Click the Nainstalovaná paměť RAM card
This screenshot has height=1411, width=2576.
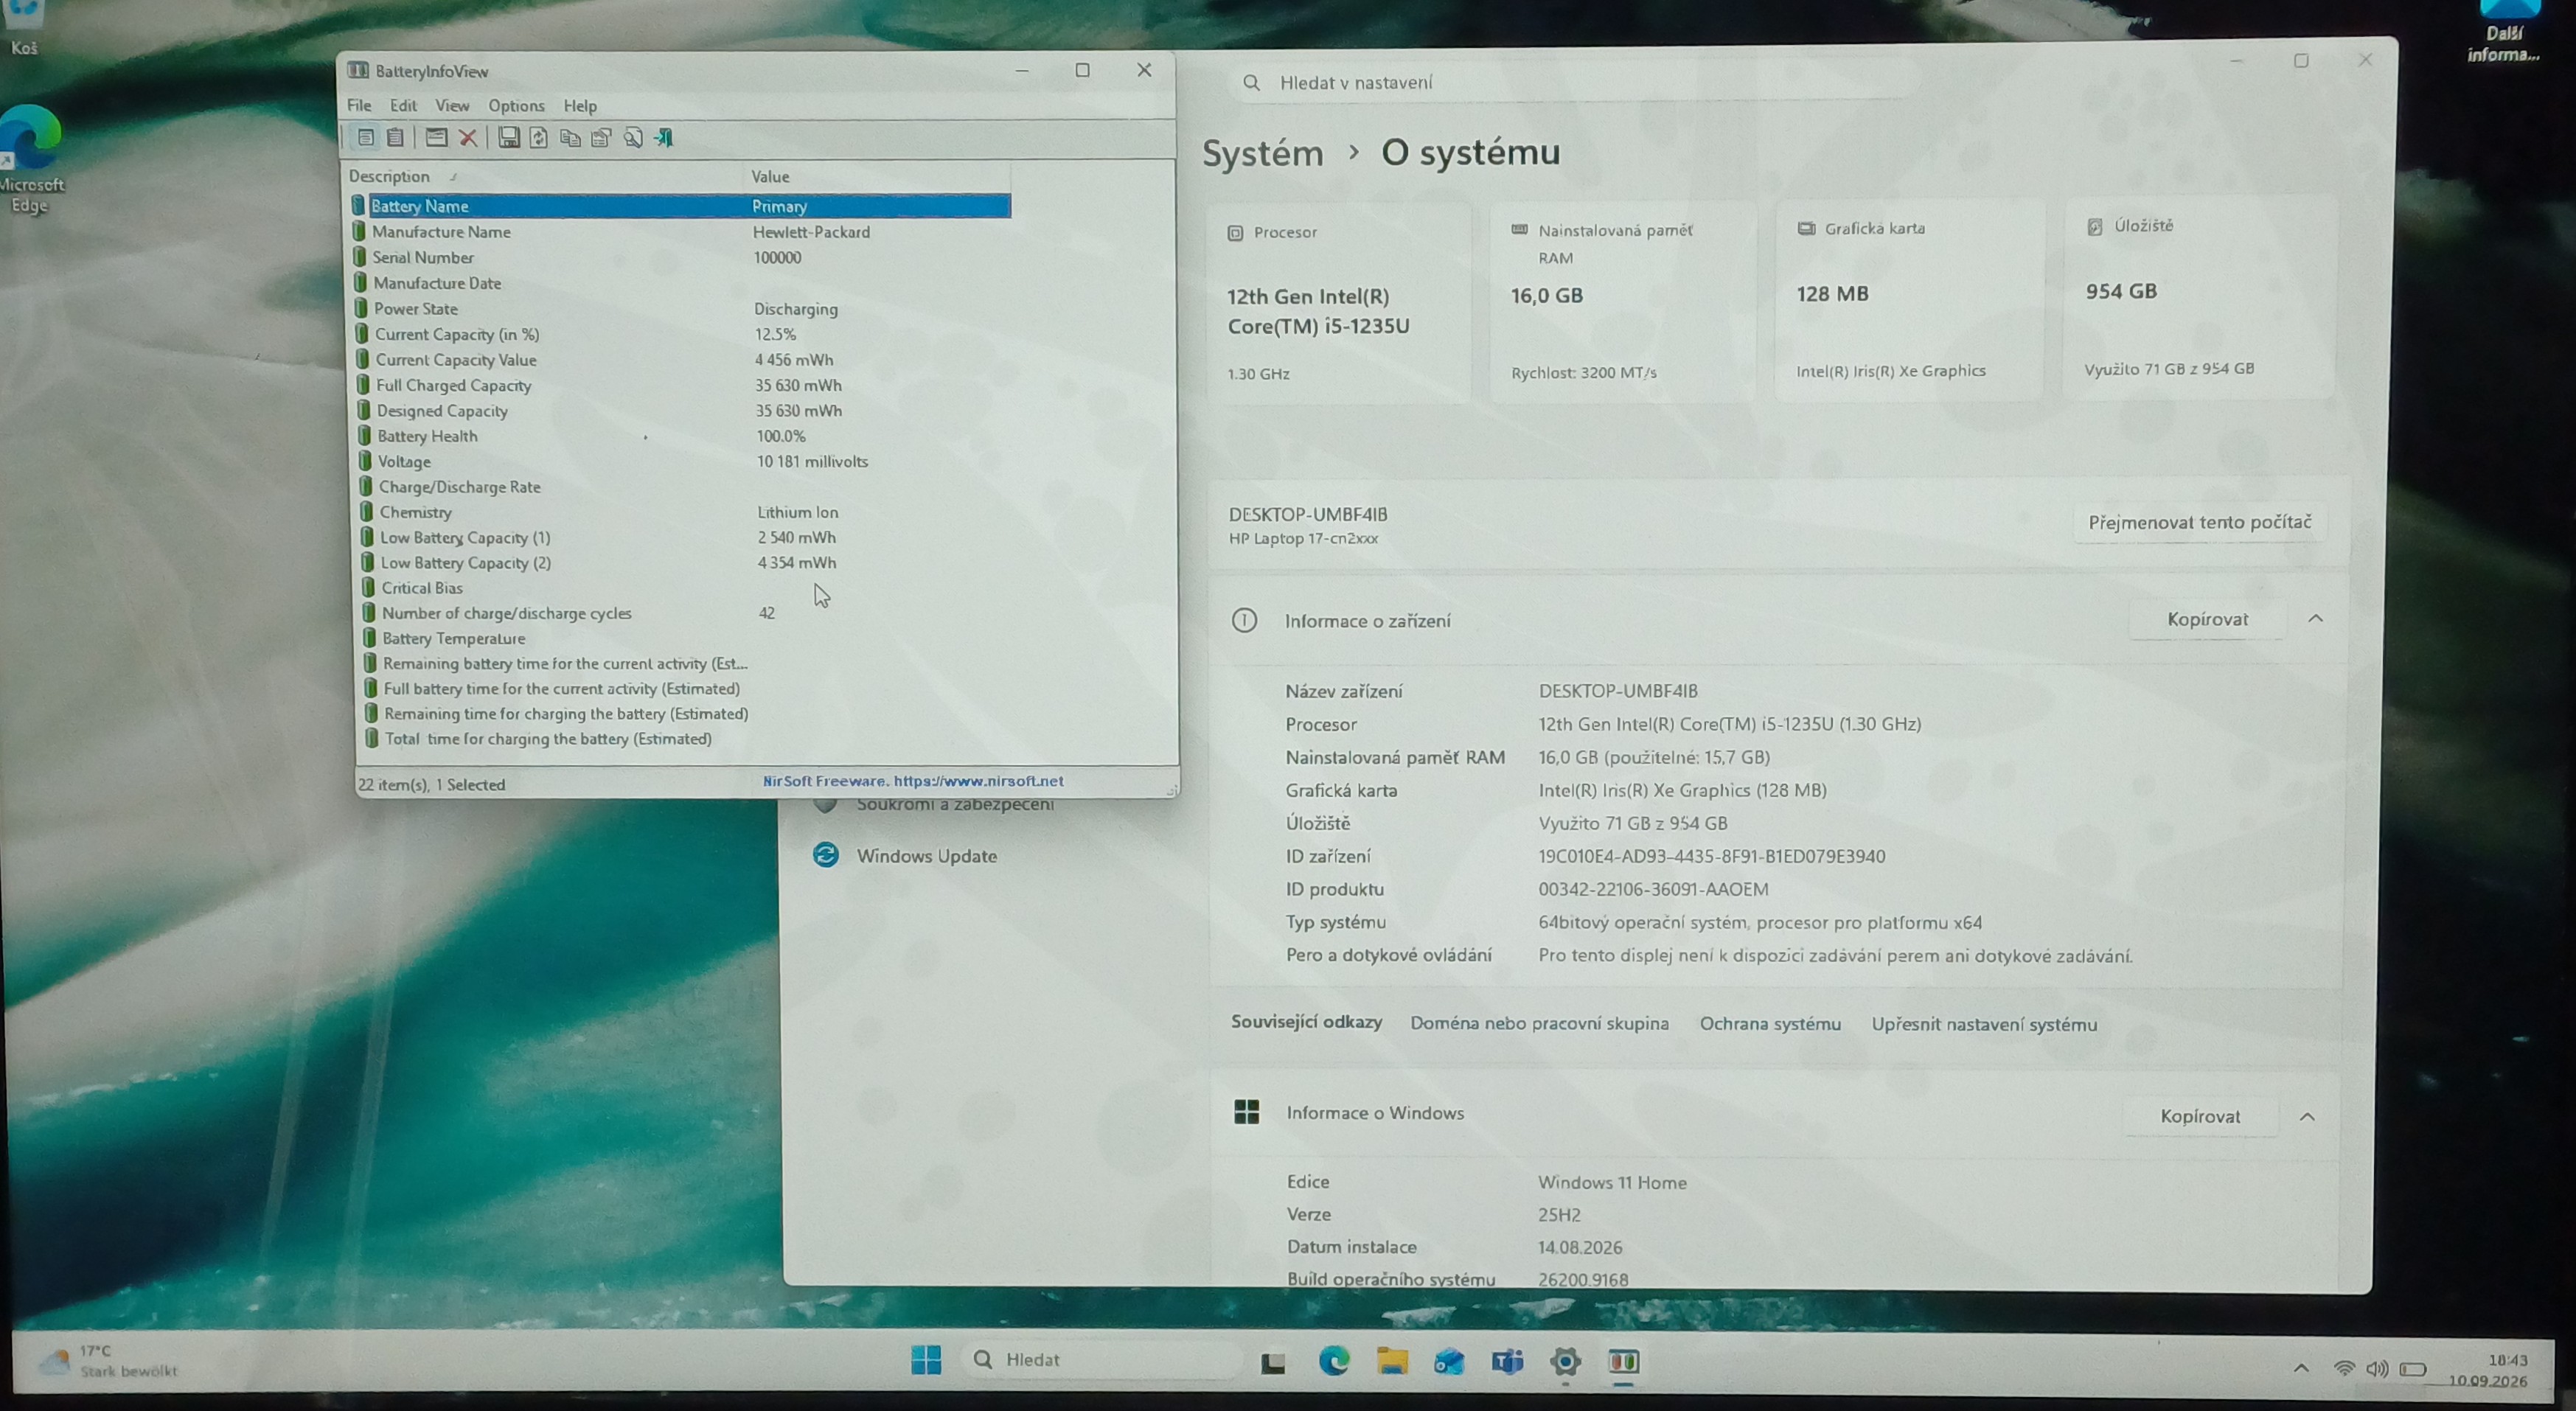[x=1622, y=302]
